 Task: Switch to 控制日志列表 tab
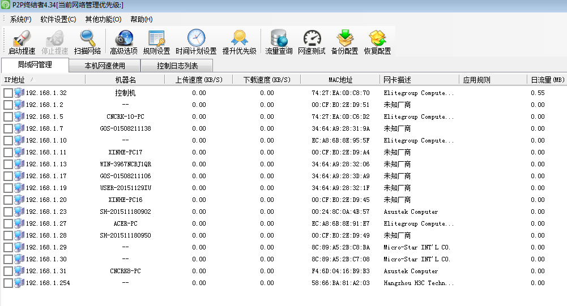pos(177,66)
